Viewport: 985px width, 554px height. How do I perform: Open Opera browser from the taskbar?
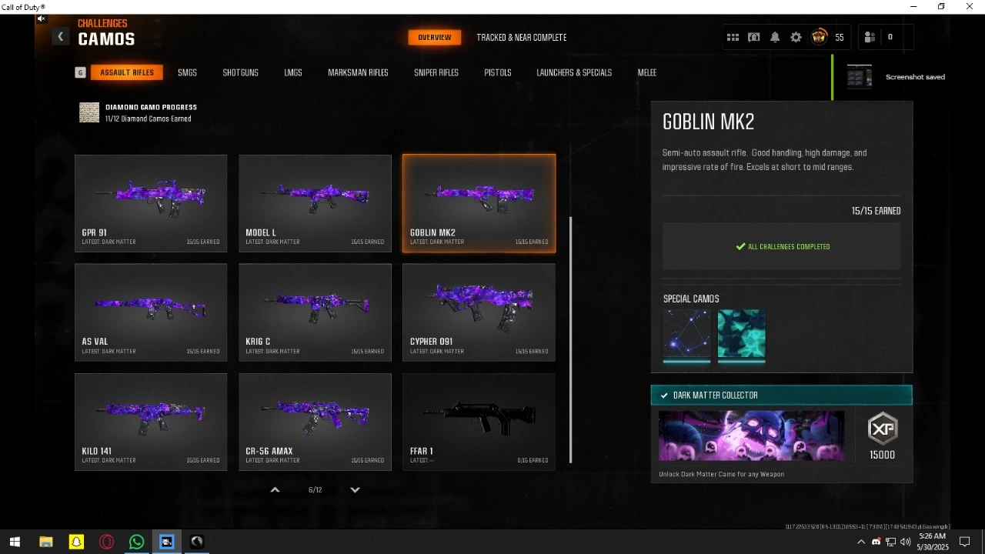click(106, 542)
